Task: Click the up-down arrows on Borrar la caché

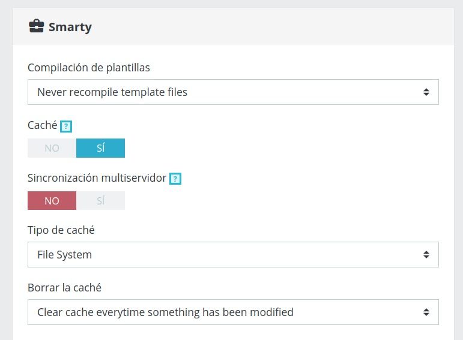Action: (x=426, y=312)
